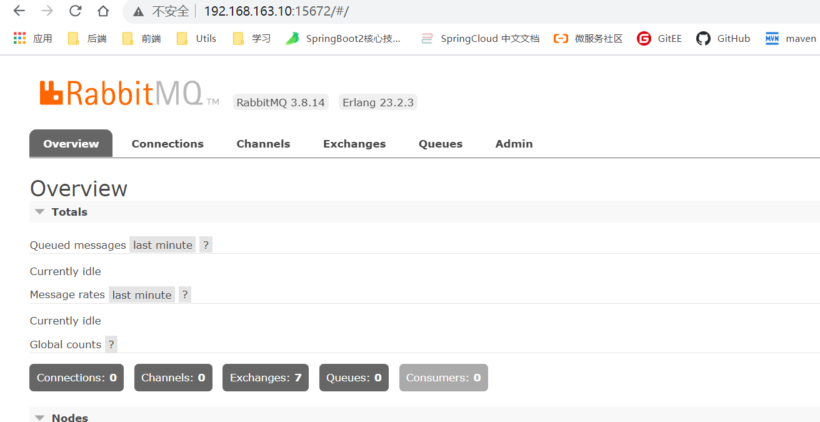Viewport: 820px width, 422px height.
Task: Open the maven bookmark
Action: 791,39
